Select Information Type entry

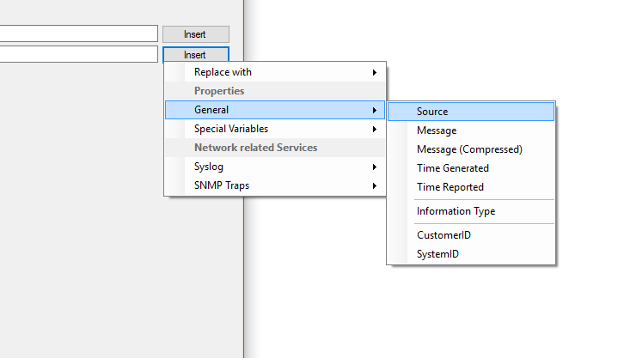471,211
